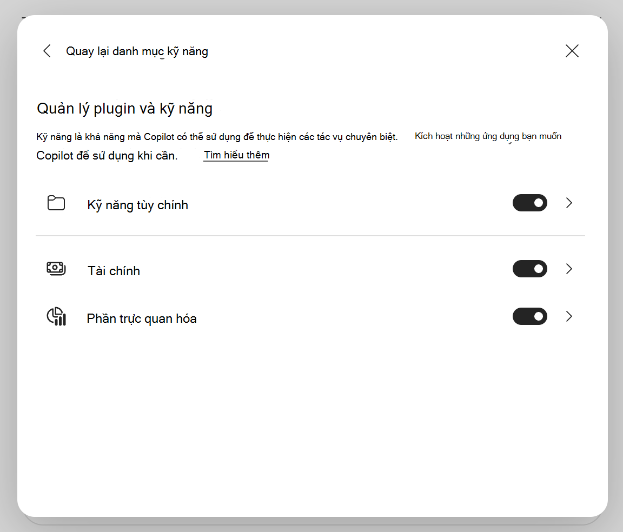Click the back arrow icon

[47, 51]
